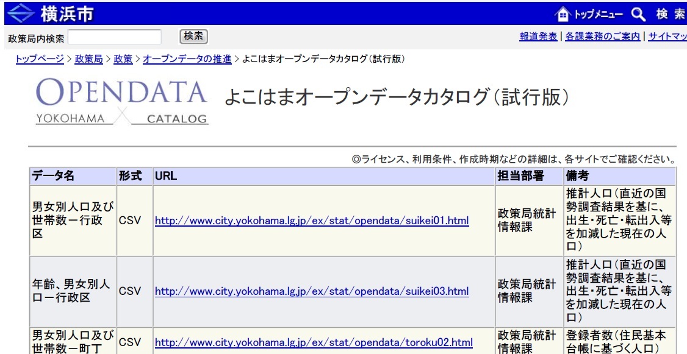The height and width of the screenshot is (354, 687).
Task: Click the 男女別人口及び世帯数－行政区 cell
Action: point(73,221)
